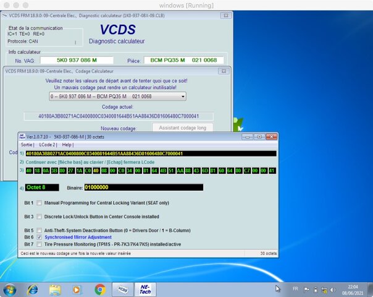Viewport: 373px width, 297px height.
Task: Toggle Bit 5 Anti-Theft-System Deactivation Button checkbox
Action: [x=40, y=231]
